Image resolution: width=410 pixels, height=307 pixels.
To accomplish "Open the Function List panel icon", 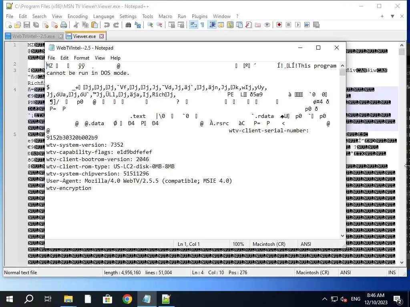I will tap(249, 25).
